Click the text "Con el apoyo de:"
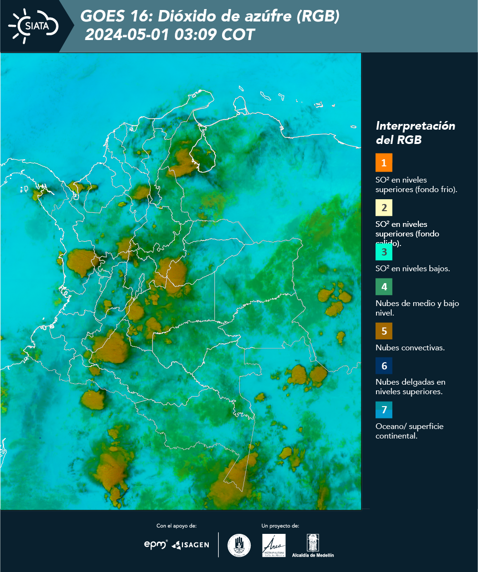Viewport: 478px width, 572px height. 176,526
